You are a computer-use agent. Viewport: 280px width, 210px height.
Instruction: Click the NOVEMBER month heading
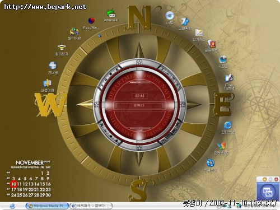(30, 162)
